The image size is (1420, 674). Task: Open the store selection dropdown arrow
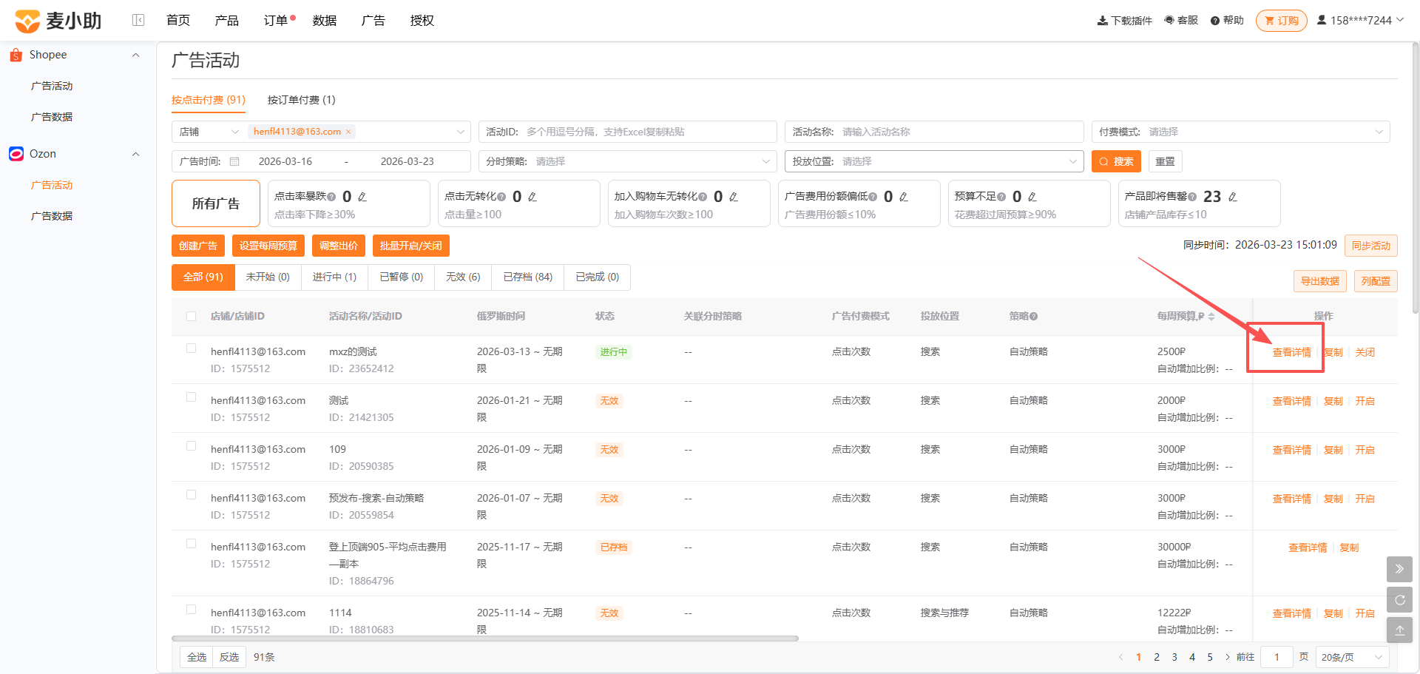[460, 132]
